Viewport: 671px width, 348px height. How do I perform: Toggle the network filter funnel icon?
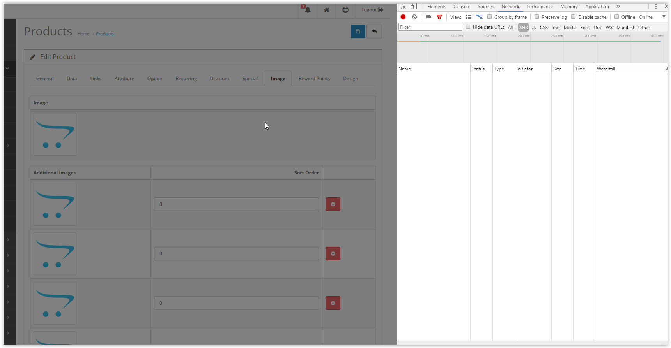tap(439, 17)
